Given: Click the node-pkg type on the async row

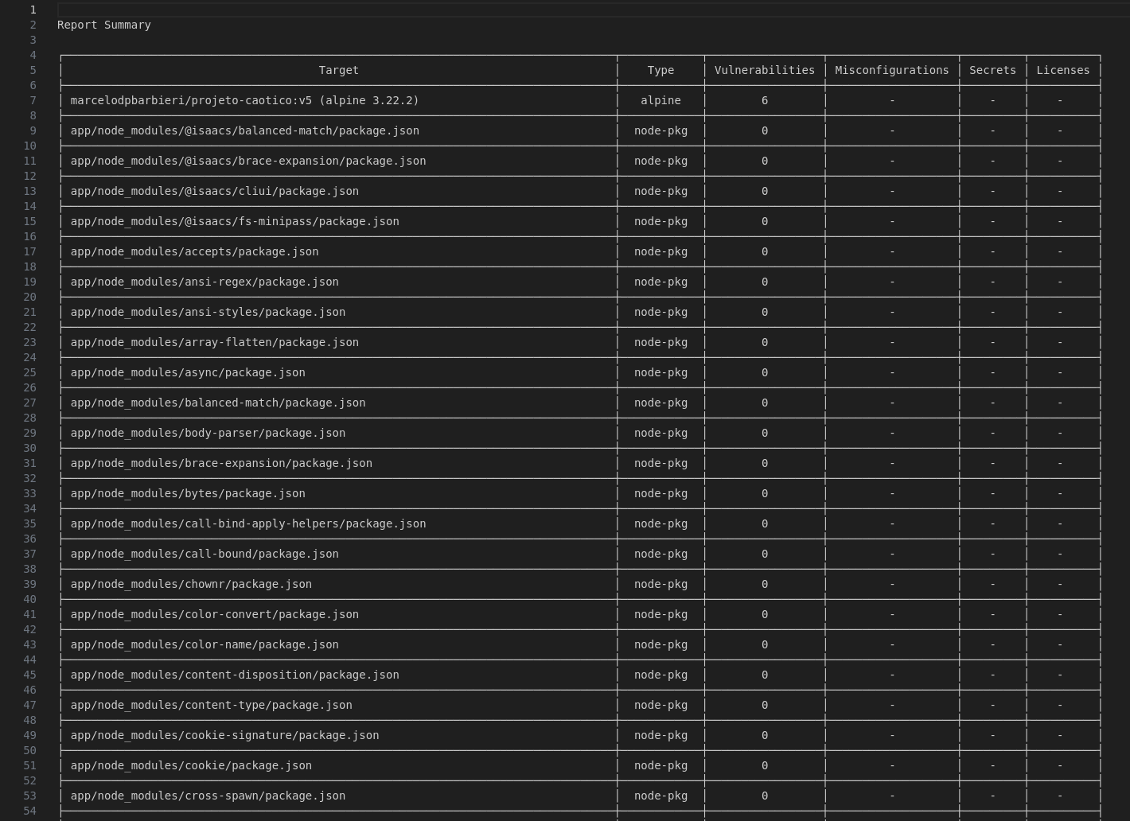Looking at the screenshot, I should 660,372.
